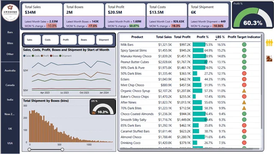Viewport: 274px width, 154px height.
Task: Select USA in country sidebar
Action: pyautogui.click(x=10, y=143)
